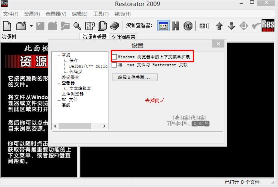Select 常规 in settings tree
The height and width of the screenshot is (187, 278).
tap(66, 55)
